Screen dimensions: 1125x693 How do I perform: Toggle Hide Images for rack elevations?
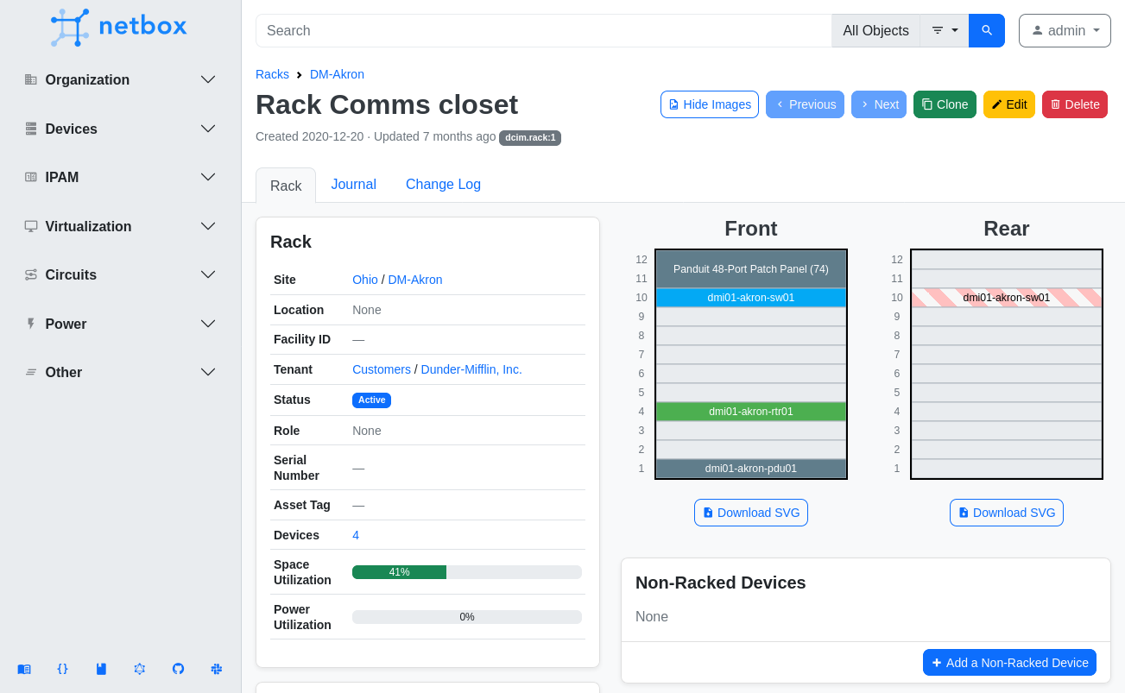click(x=710, y=104)
